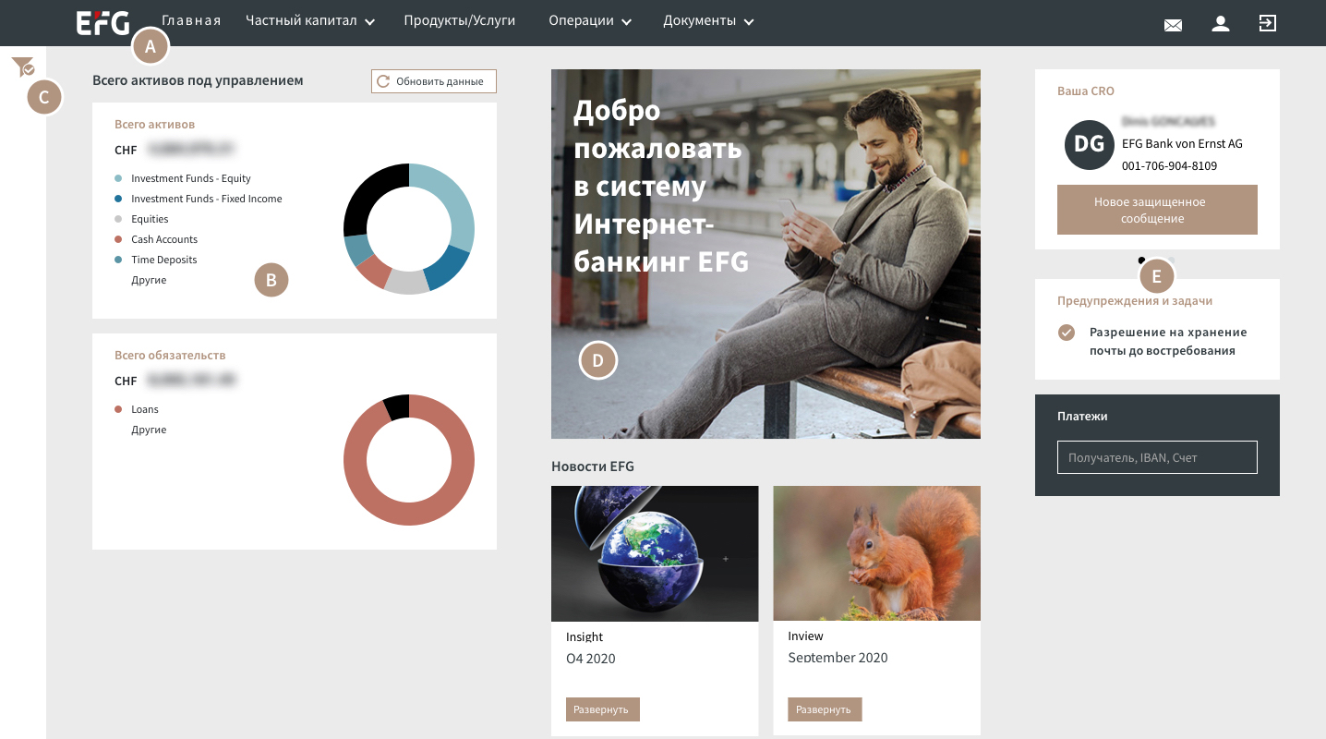Click the Получатель, IBAN, Счет input field

click(1157, 457)
